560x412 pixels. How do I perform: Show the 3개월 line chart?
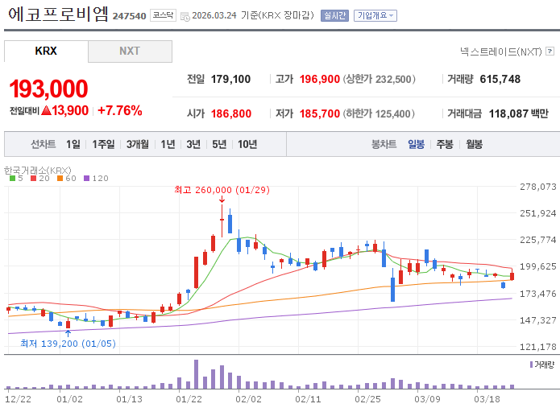[x=138, y=144]
